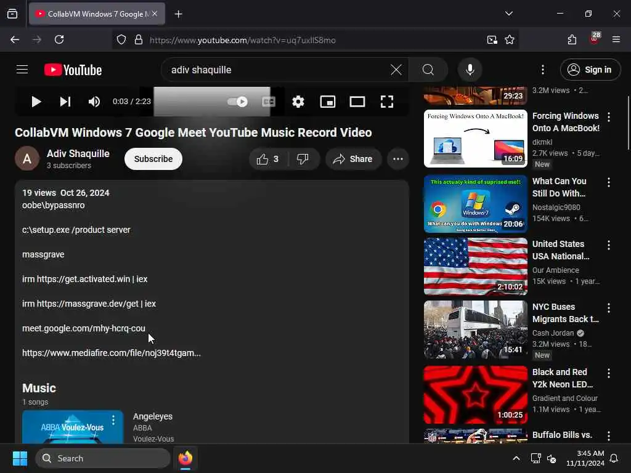
Task: Enter fullscreen mode
Action: coord(387,102)
